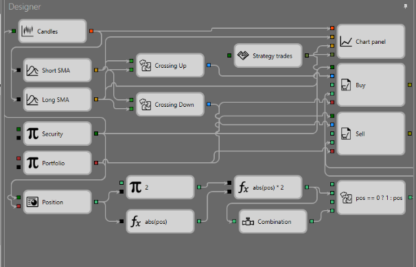416x267 pixels.
Task: Select the Combination node label
Action: 275,222
